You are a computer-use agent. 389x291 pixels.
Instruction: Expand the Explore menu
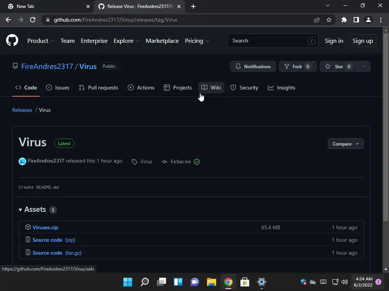coord(127,41)
